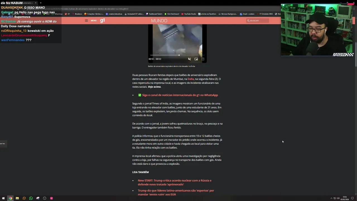Click the 'LEIA TAMBÉM' heading
This screenshot has width=357, height=201.
click(x=141, y=172)
